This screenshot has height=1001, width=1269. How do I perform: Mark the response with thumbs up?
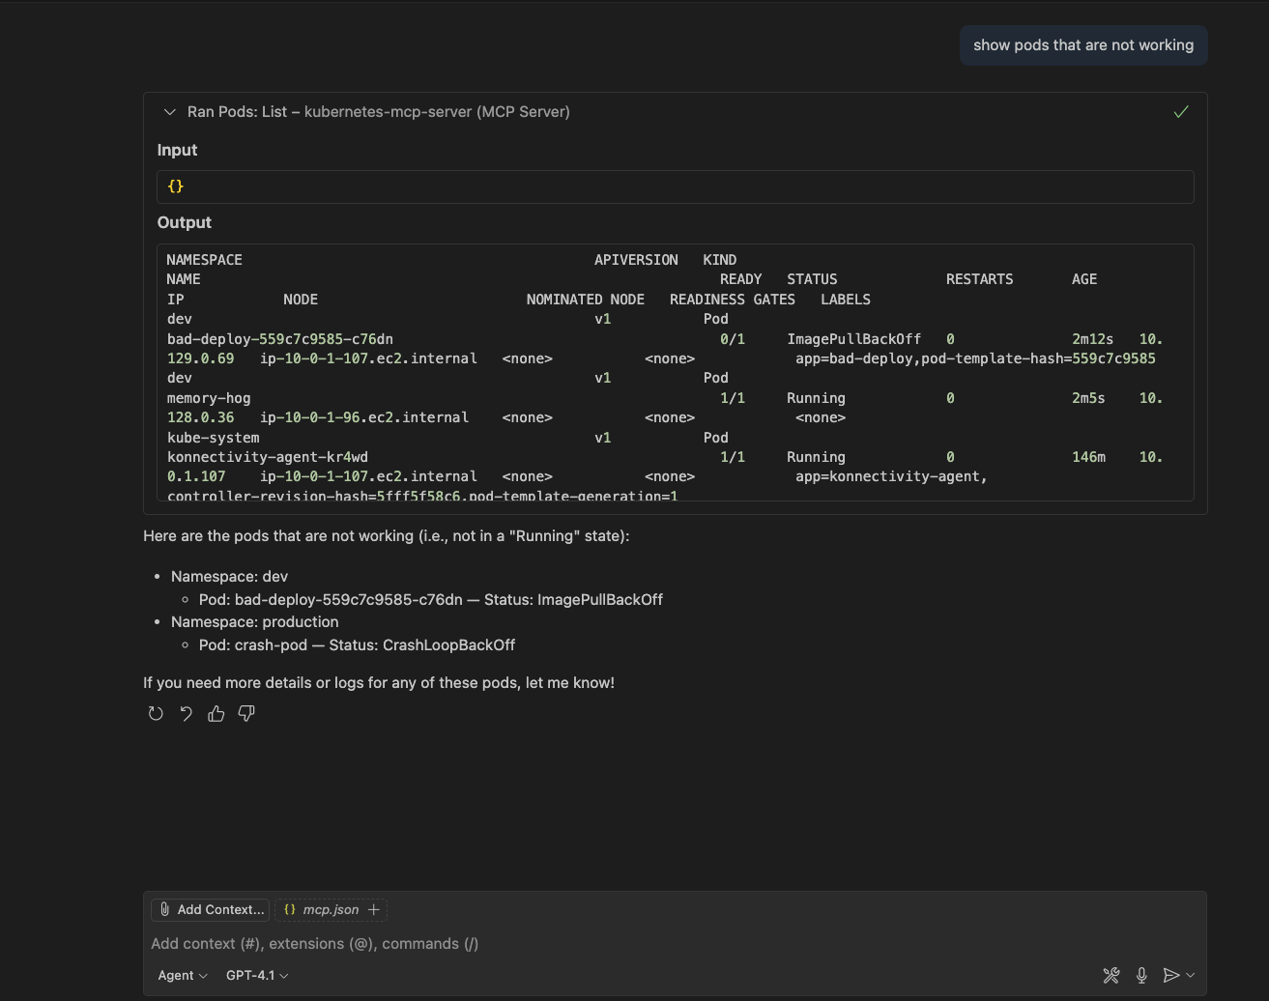tap(216, 714)
